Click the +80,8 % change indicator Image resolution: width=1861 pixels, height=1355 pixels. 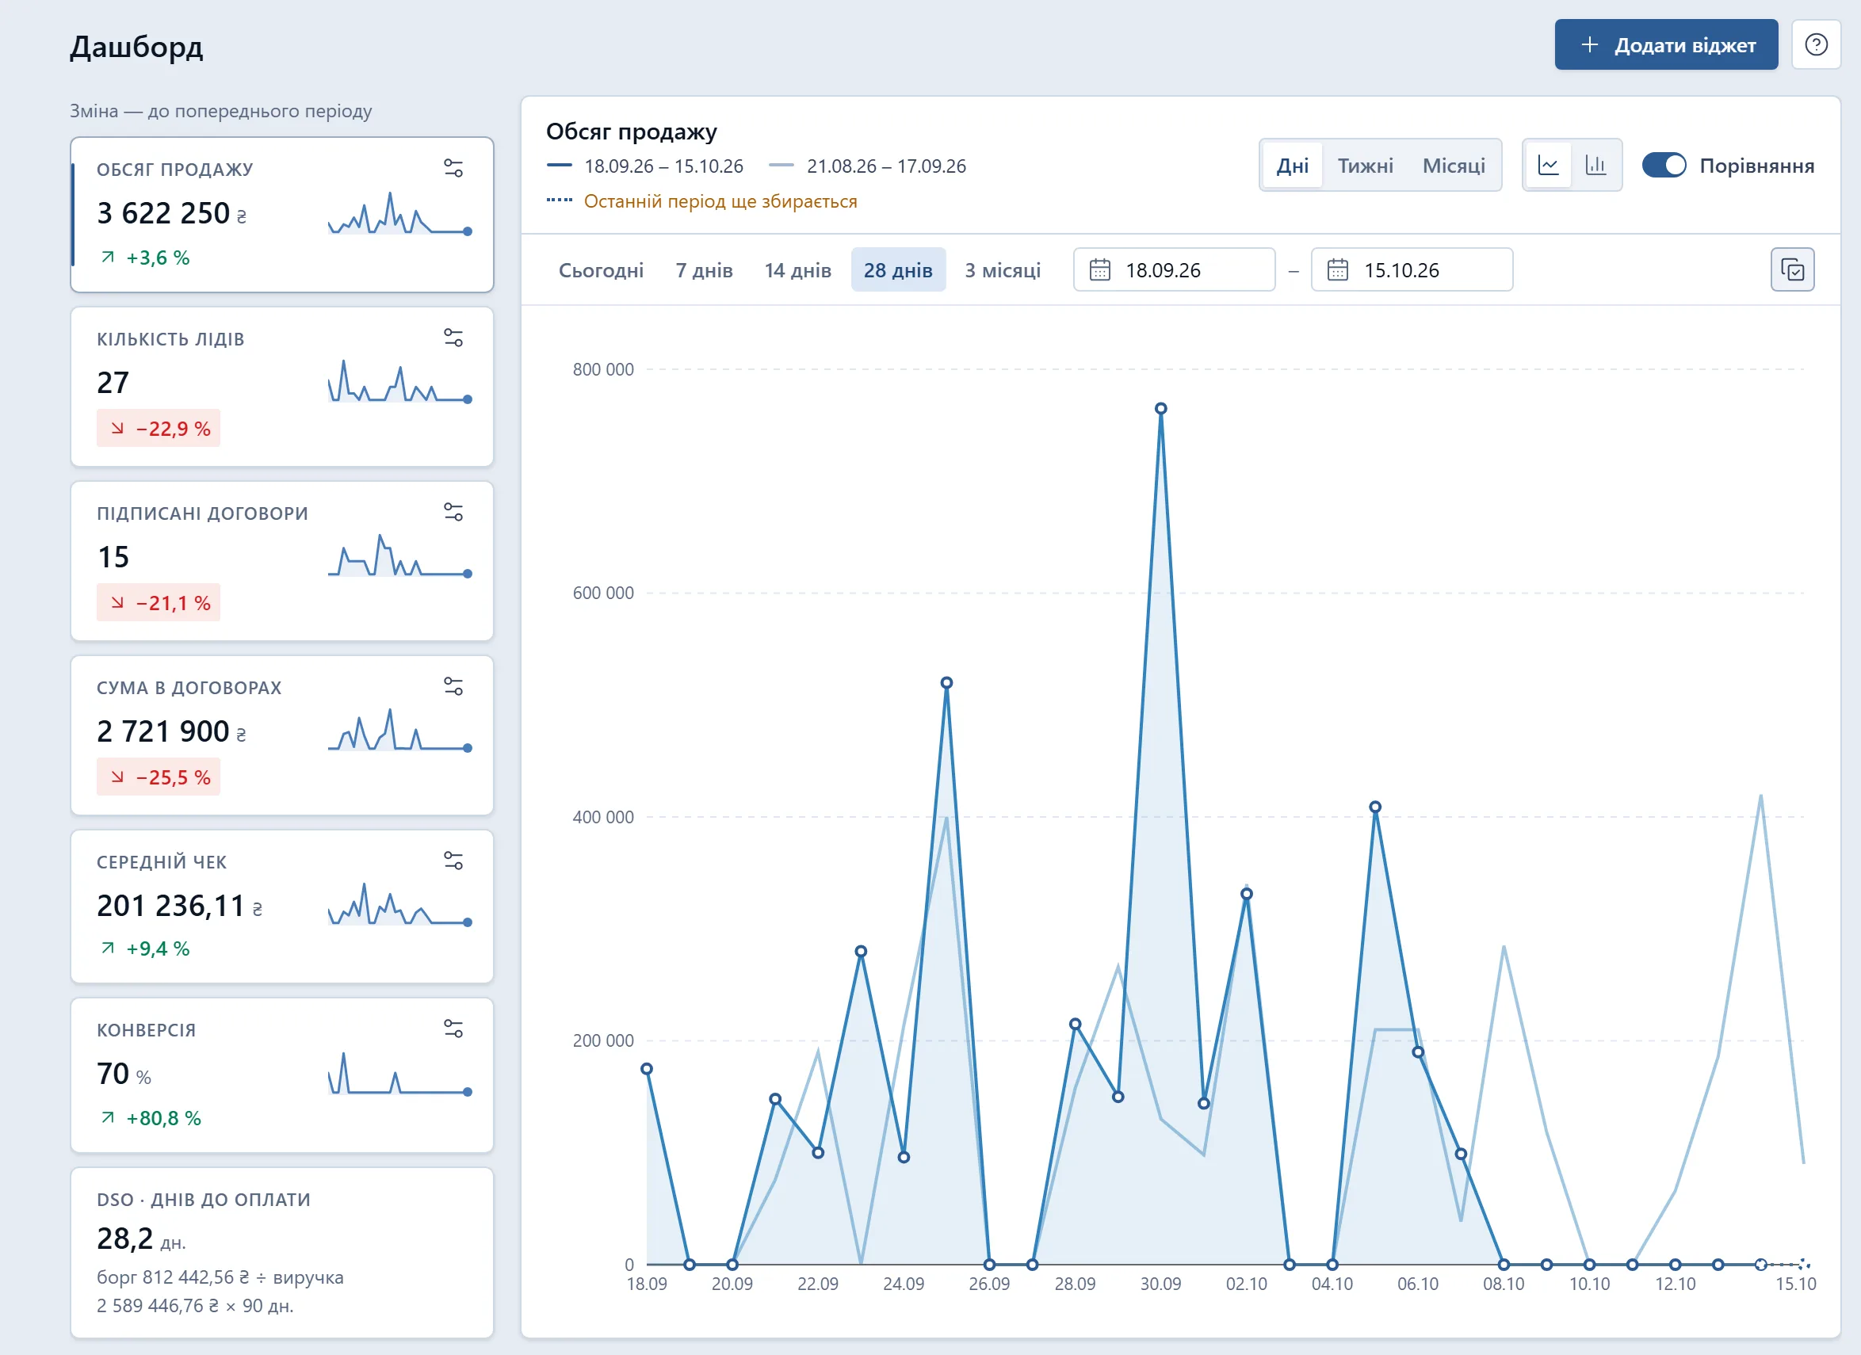pos(151,1118)
